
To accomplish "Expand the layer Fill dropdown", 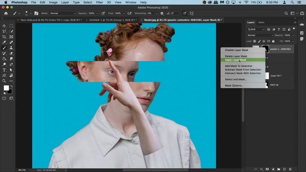I will coord(293,42).
